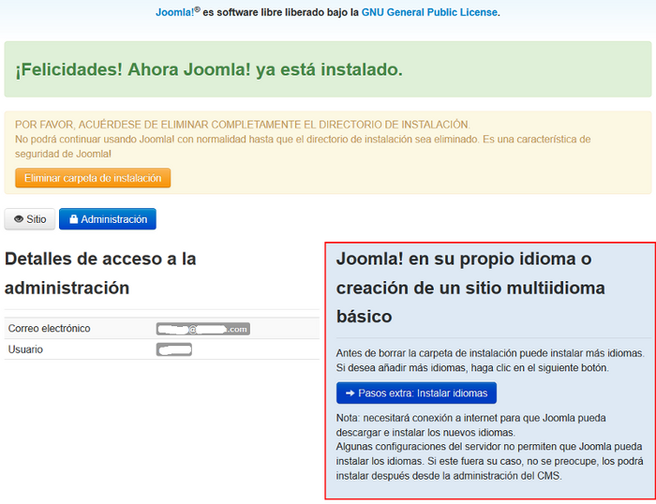Screen dimensions: 656x504
Task: Click the redacted email address value
Action: 203,330
